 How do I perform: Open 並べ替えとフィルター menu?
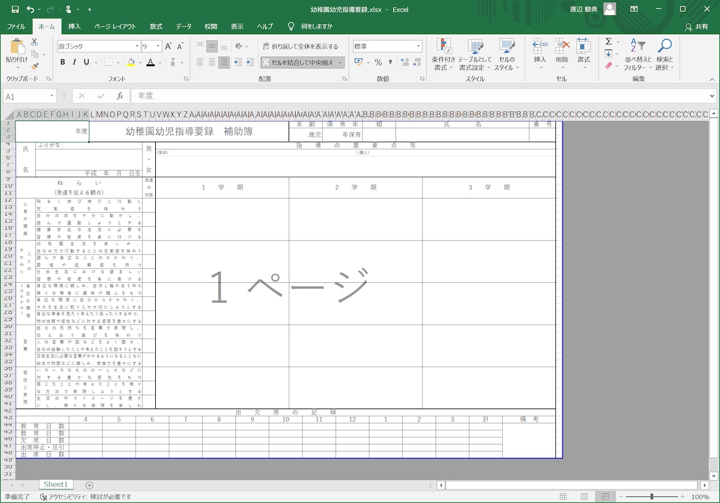(638, 54)
